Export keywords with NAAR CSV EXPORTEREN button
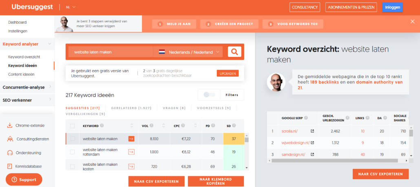The height and width of the screenshot is (187, 420). [157, 181]
